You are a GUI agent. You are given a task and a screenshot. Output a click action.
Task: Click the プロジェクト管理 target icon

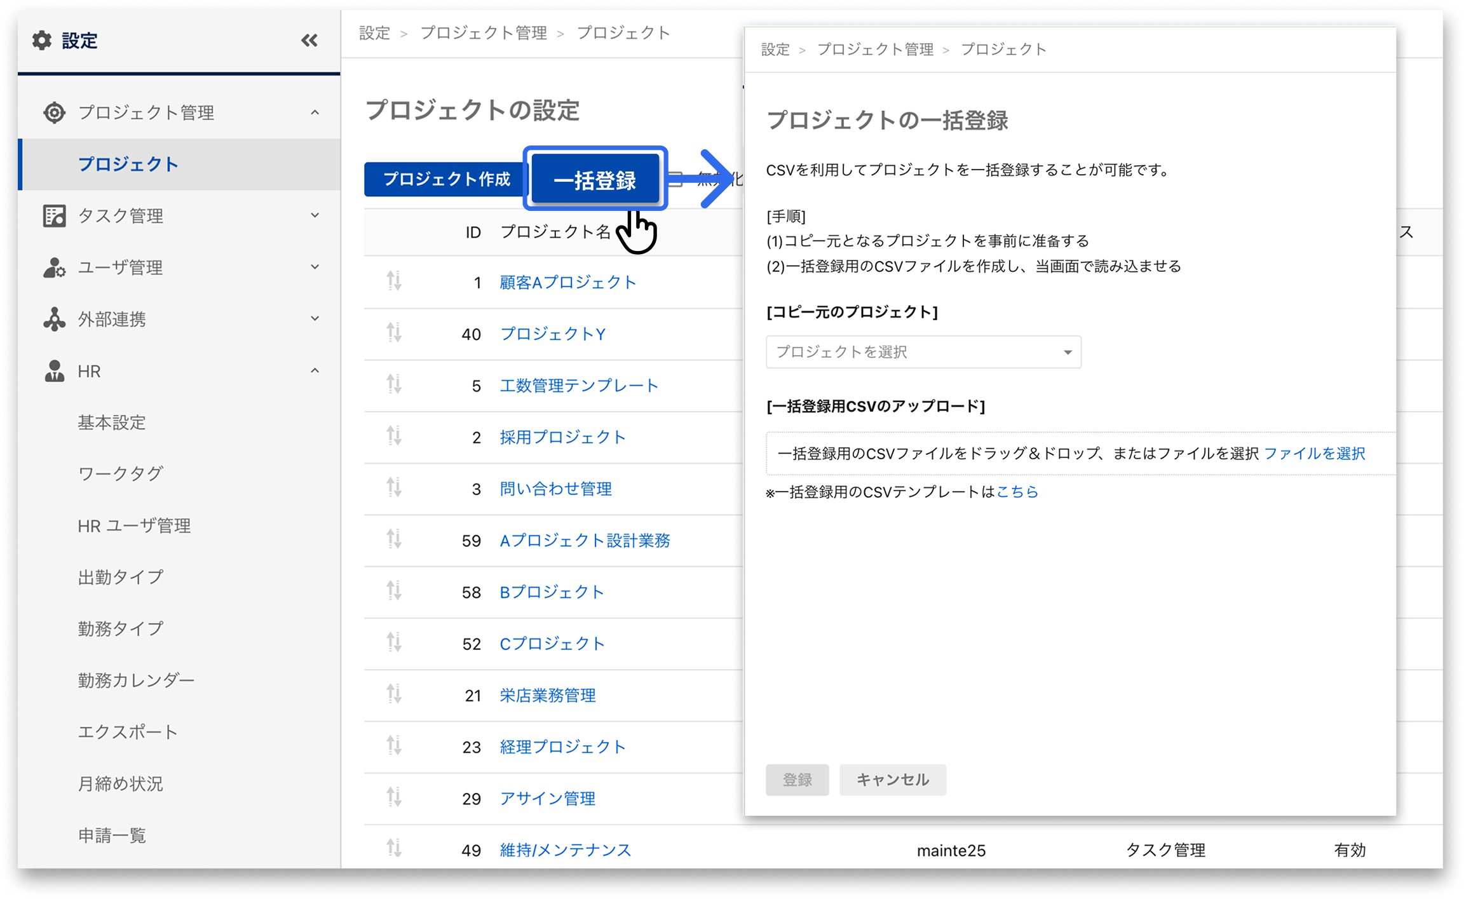[x=55, y=112]
